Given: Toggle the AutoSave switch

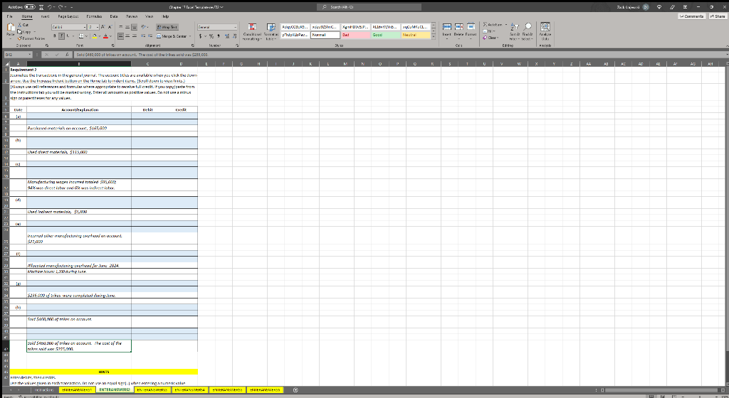Looking at the screenshot, I should point(30,7).
